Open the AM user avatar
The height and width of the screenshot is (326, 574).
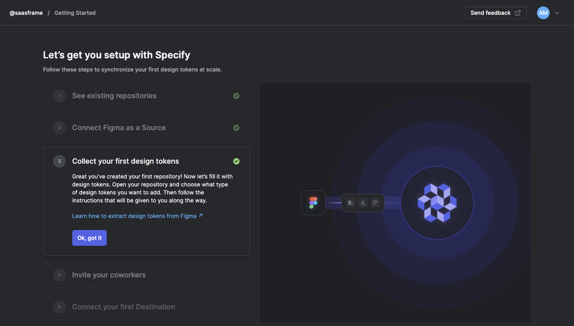(x=543, y=13)
